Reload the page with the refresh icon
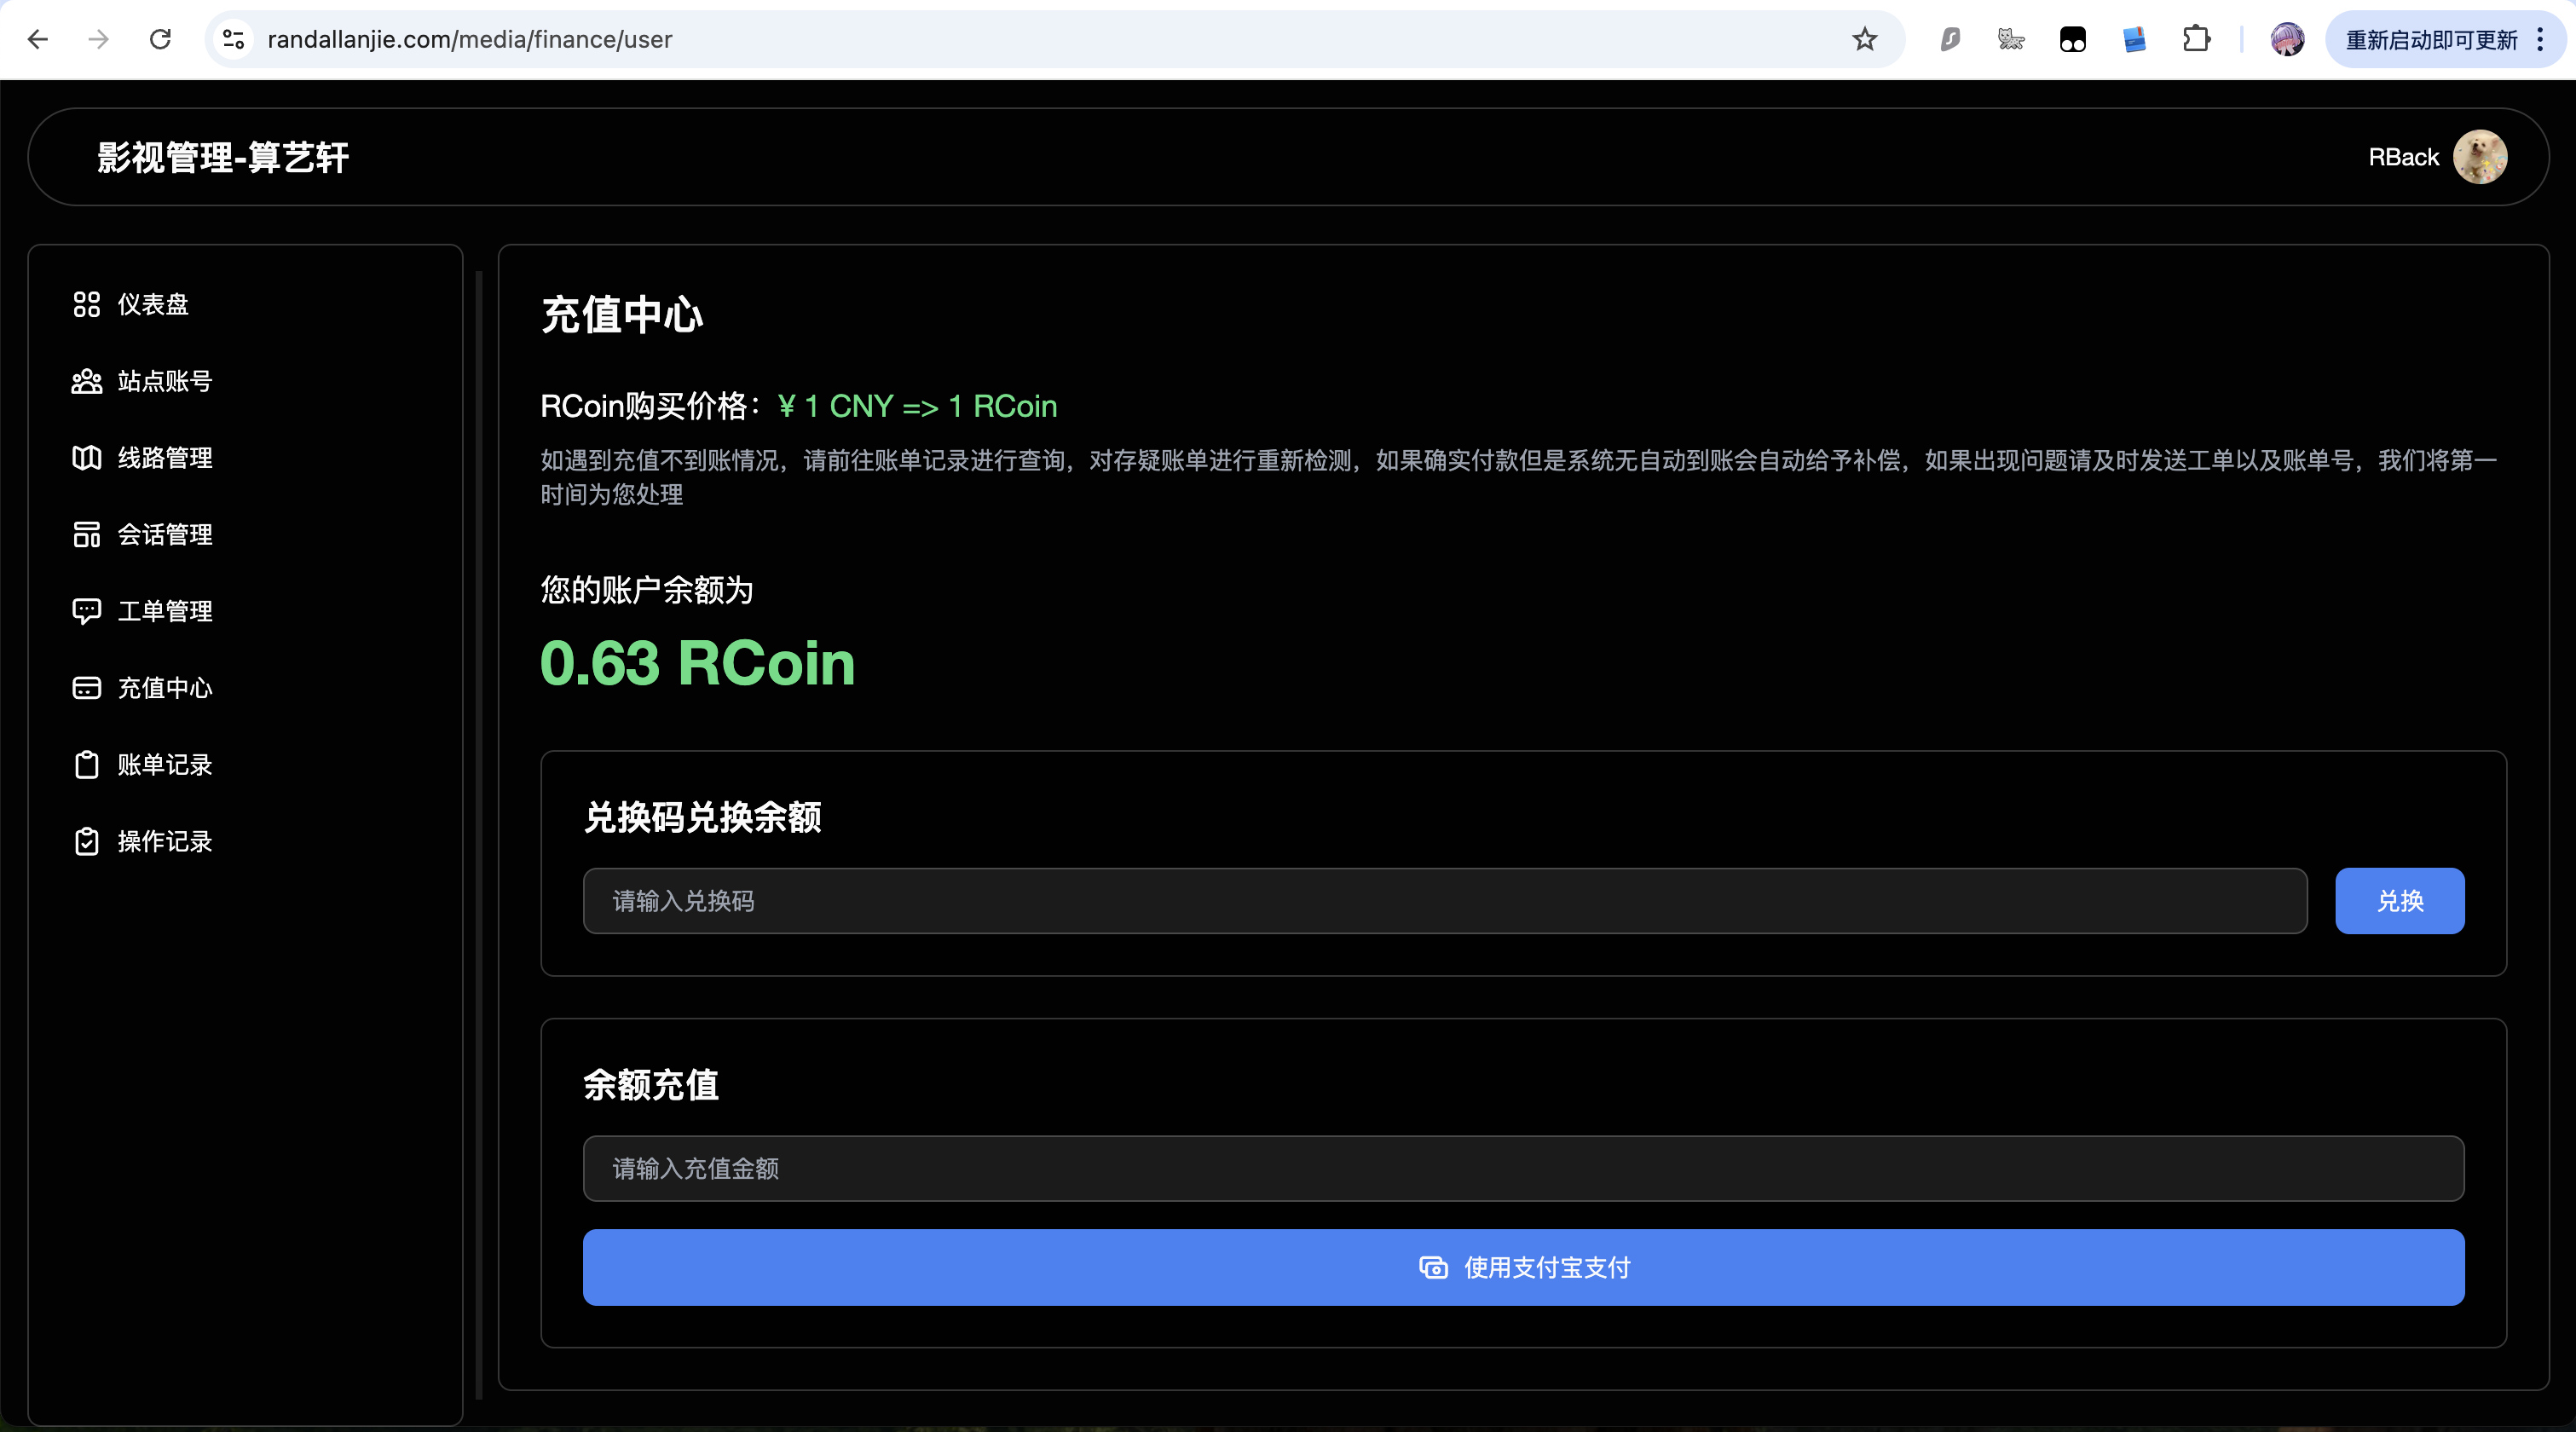The image size is (2576, 1432). [x=160, y=40]
